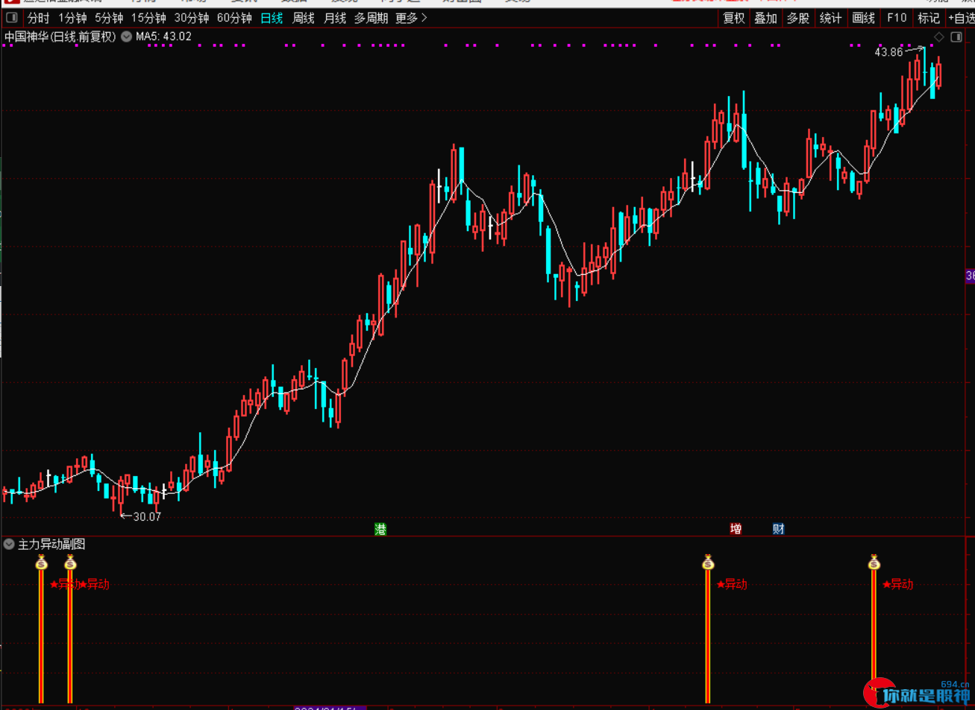Select the 60分钟 period tab
Viewport: 975px width, 710px height.
[234, 18]
